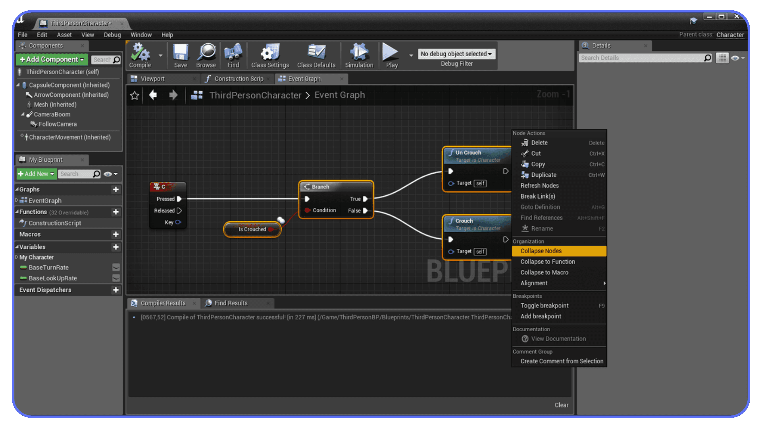Toggle BaseLookUpRate instance editable icon

pos(116,278)
